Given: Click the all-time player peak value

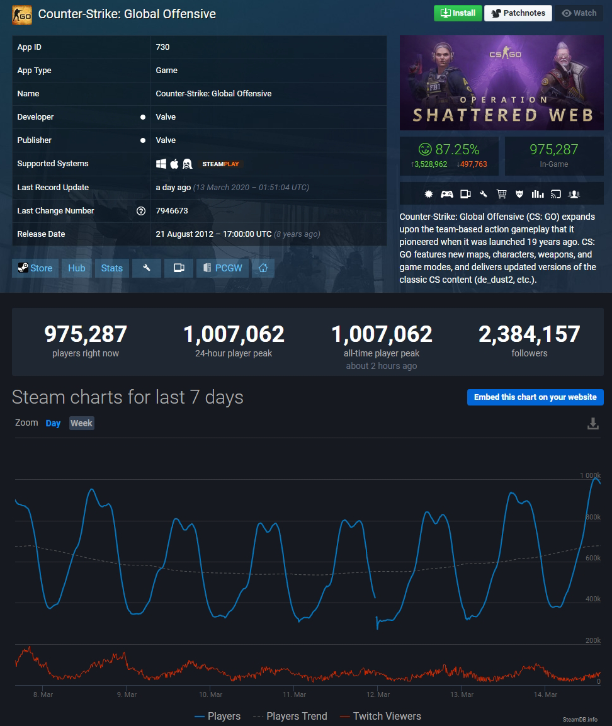Looking at the screenshot, I should 382,334.
